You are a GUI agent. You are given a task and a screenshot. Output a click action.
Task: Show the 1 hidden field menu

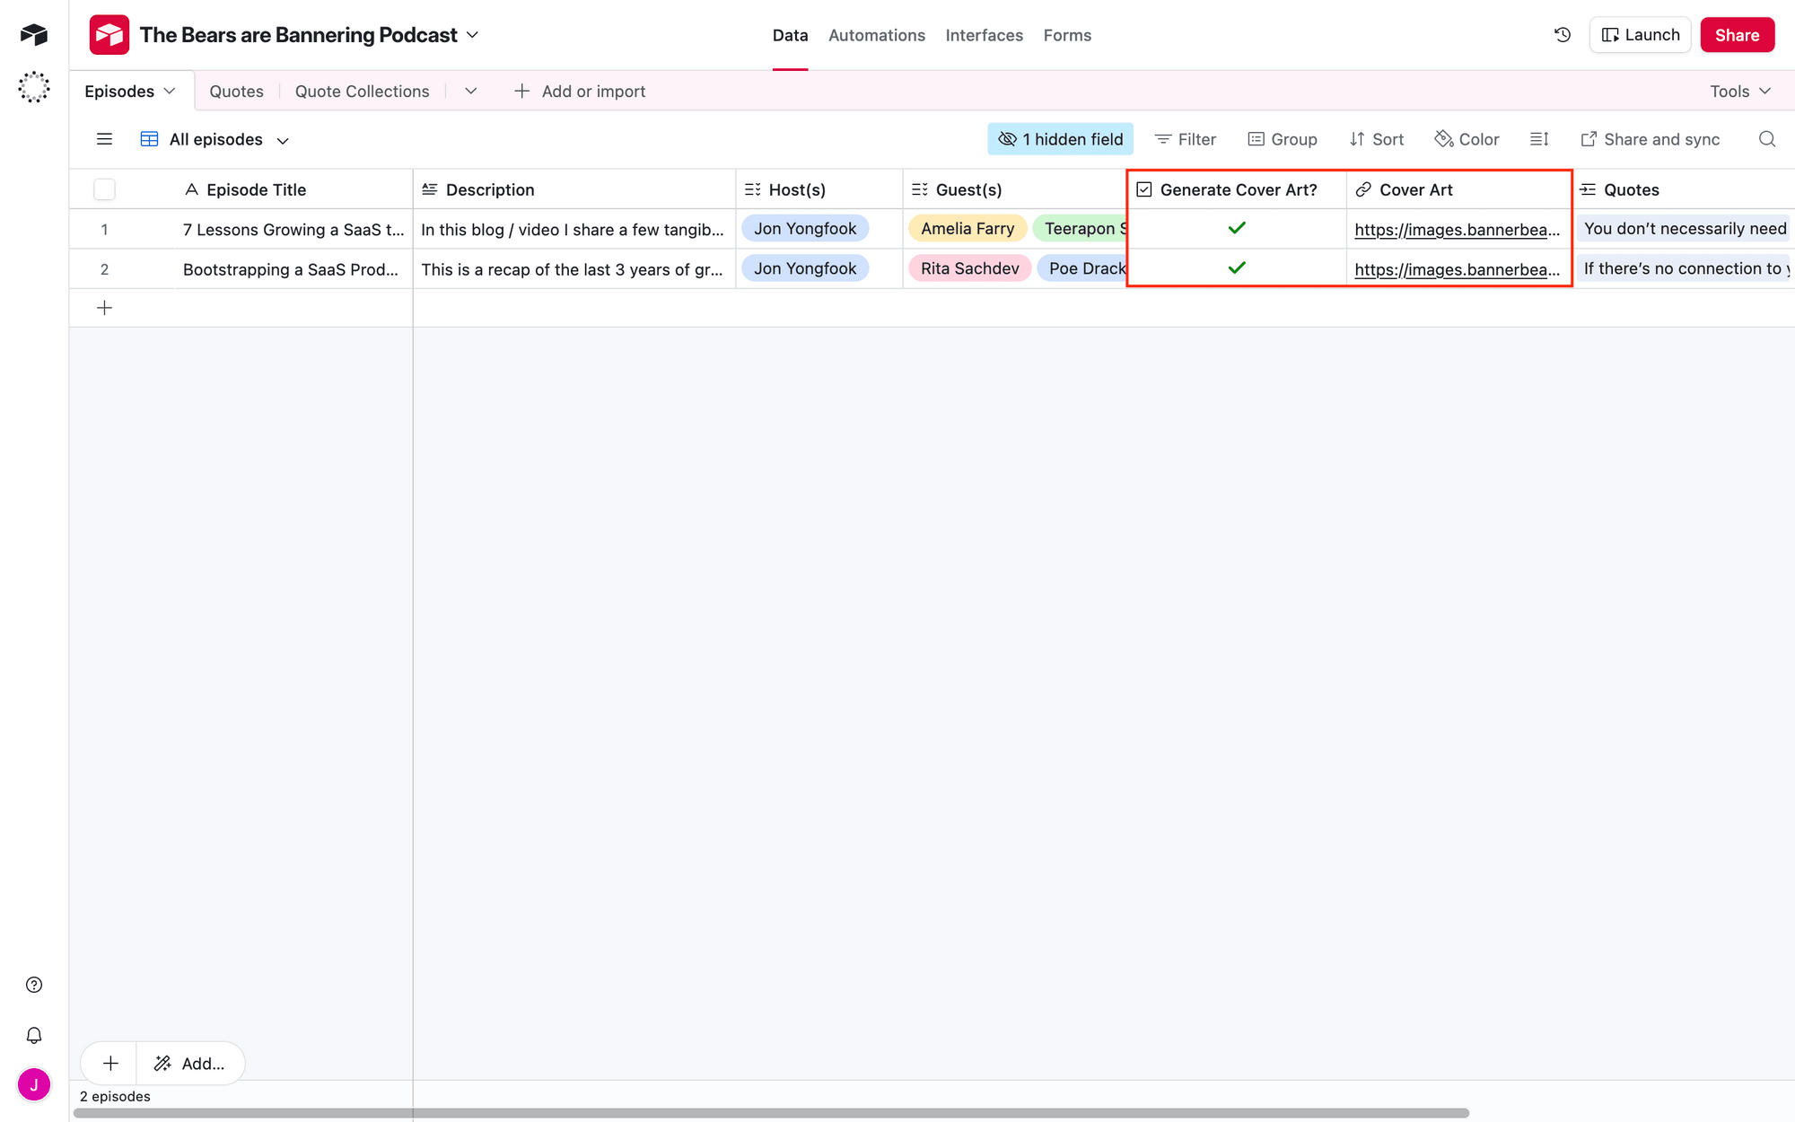(1060, 139)
